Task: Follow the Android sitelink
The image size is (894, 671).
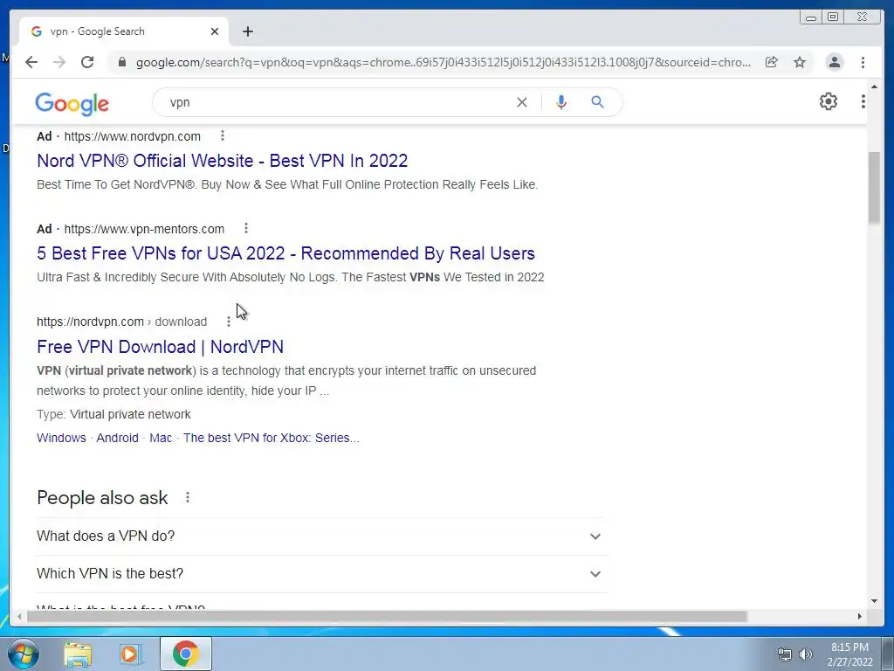Action: tap(117, 438)
